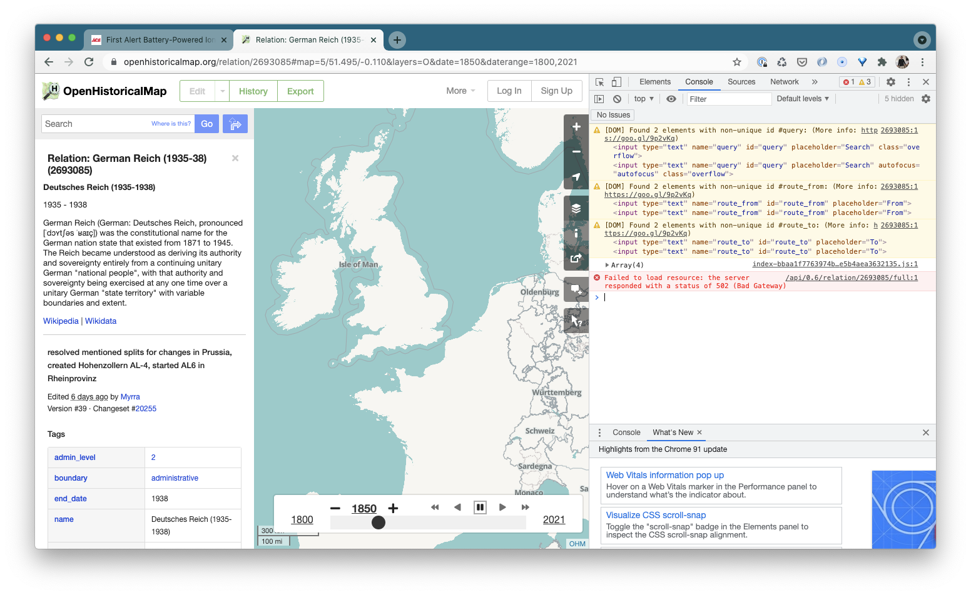Follow the Wikipedia link in the sidebar
971x595 pixels.
[61, 321]
